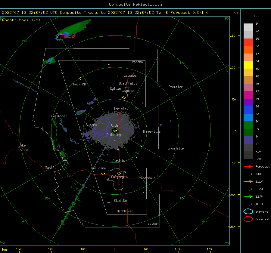Select yellow diamond marker near RockyMH
Image resolution: width=271 pixels, height=253 pixels.
pos(80,79)
